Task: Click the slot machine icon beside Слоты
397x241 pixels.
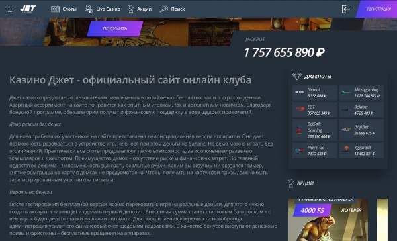Action: (x=55, y=9)
